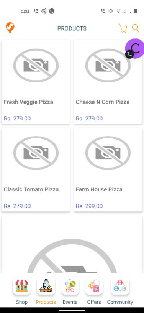Switch to the Events tab label
The width and height of the screenshot is (144, 313).
(x=70, y=302)
